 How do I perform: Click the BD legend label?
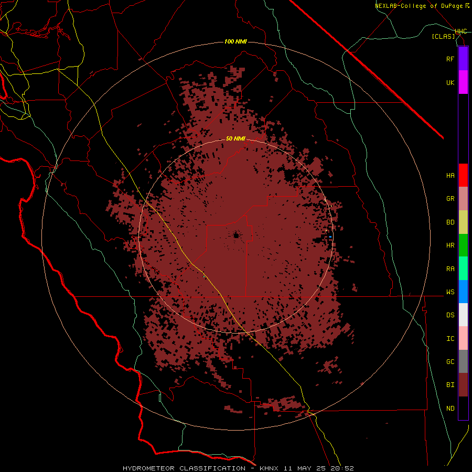tap(450, 222)
